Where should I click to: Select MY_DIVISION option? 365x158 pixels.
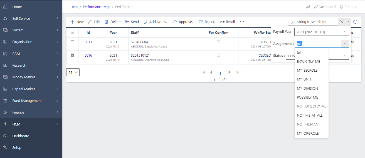(312, 89)
